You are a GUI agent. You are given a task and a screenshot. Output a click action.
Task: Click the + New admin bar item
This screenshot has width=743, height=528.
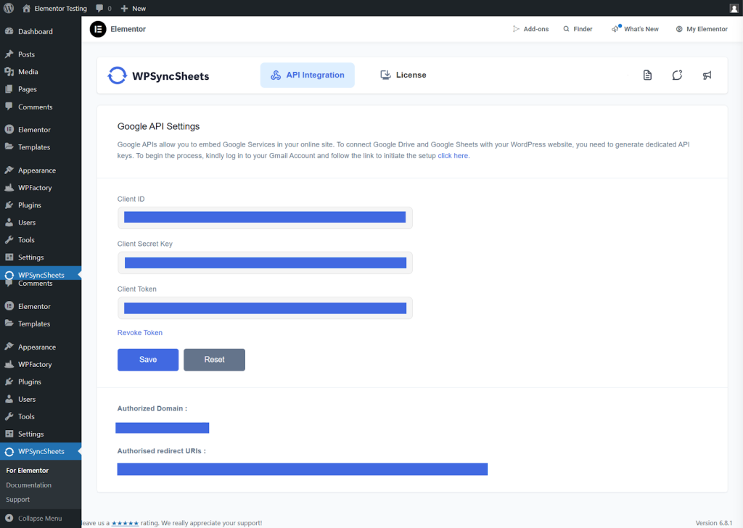coord(134,8)
